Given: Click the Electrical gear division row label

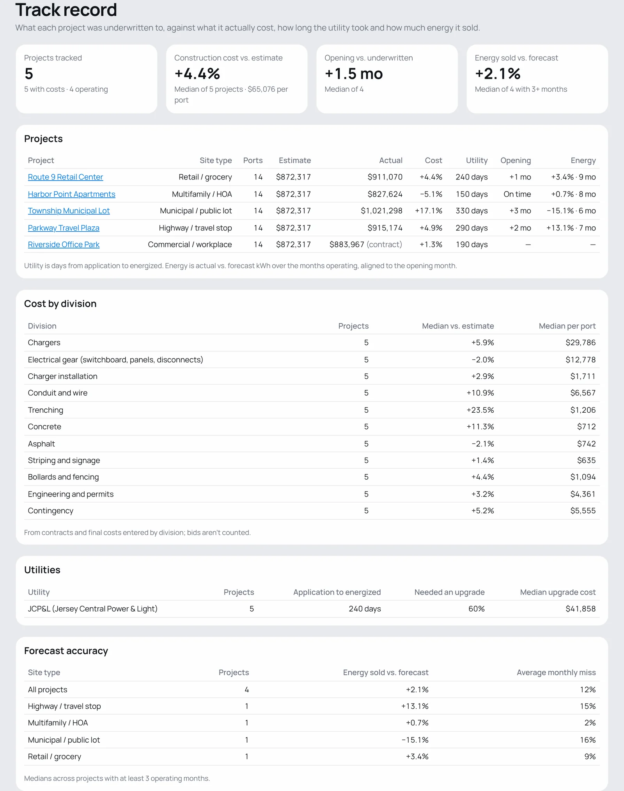Looking at the screenshot, I should pos(115,360).
